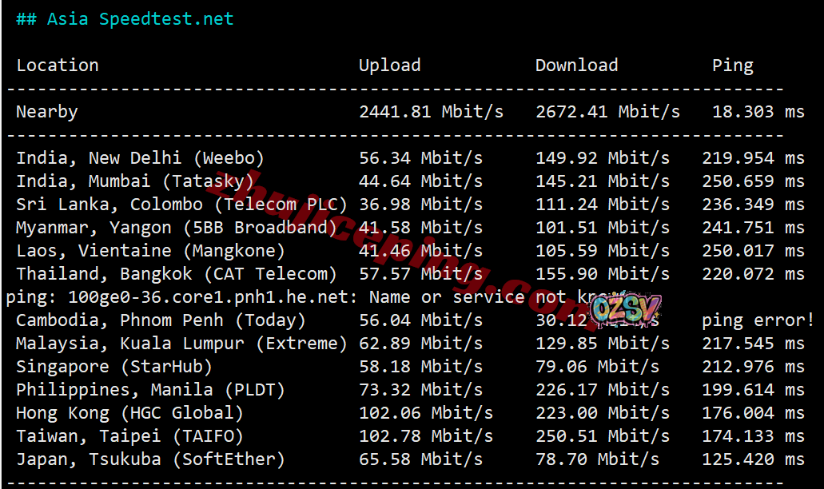Viewport: 824px width, 489px height.
Task: Select the India, New Delhi (Weebo) entry
Action: (140, 158)
